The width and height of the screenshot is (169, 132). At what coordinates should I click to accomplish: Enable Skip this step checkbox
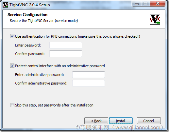tap(12, 105)
